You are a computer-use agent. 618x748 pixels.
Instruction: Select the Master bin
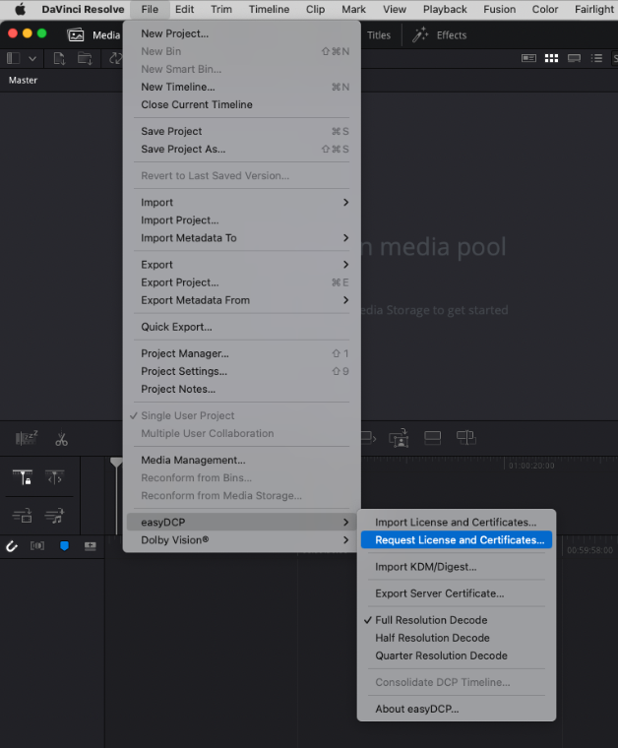[x=23, y=80]
